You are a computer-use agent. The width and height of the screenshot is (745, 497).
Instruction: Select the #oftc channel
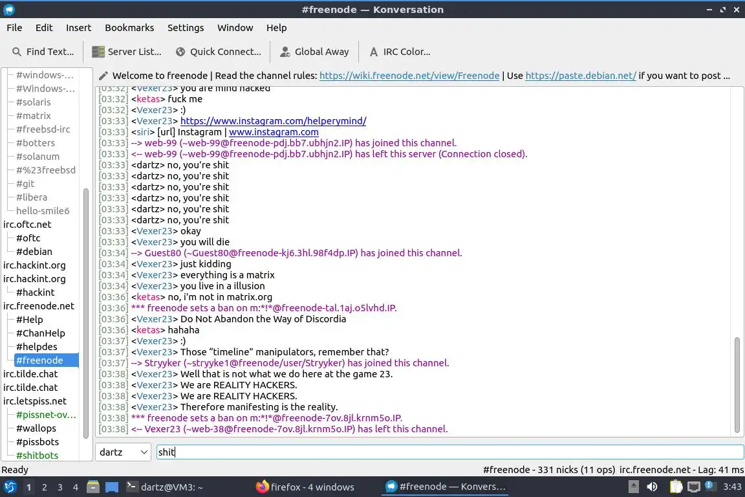point(28,237)
